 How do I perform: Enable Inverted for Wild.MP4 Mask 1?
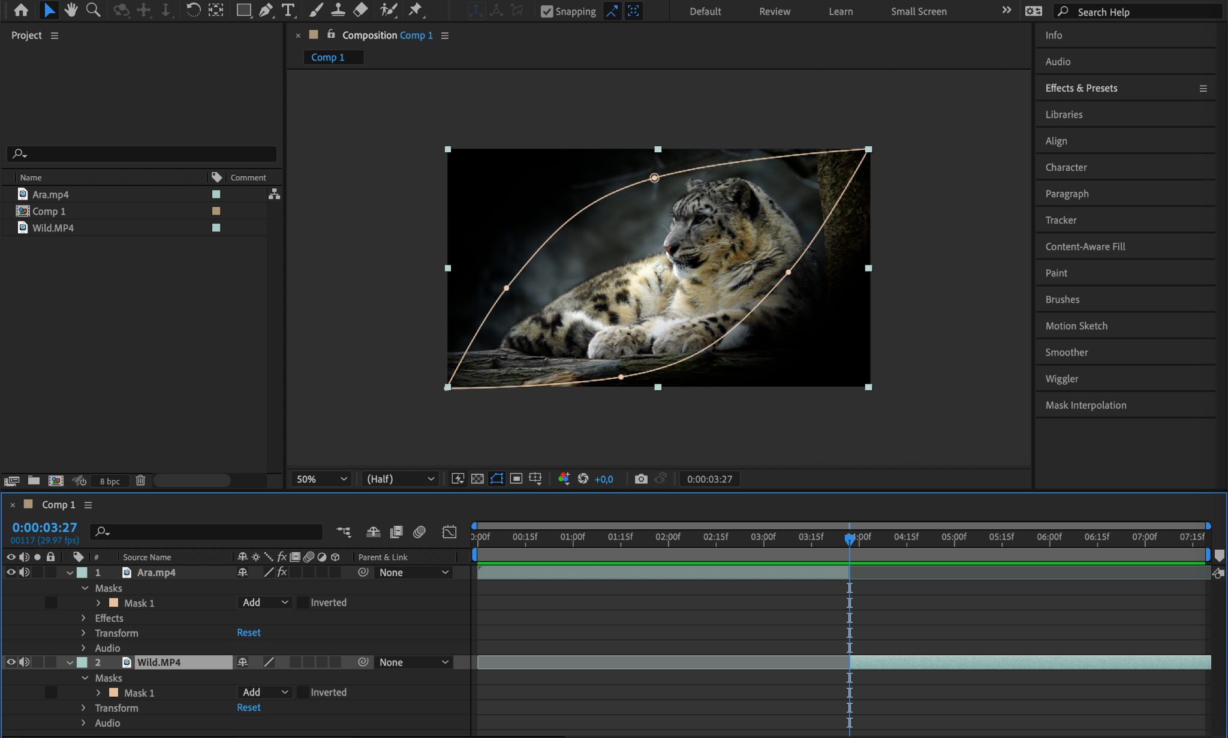(303, 692)
